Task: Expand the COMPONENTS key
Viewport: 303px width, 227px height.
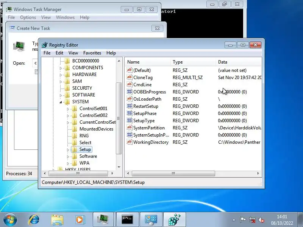Action: tap(61, 68)
